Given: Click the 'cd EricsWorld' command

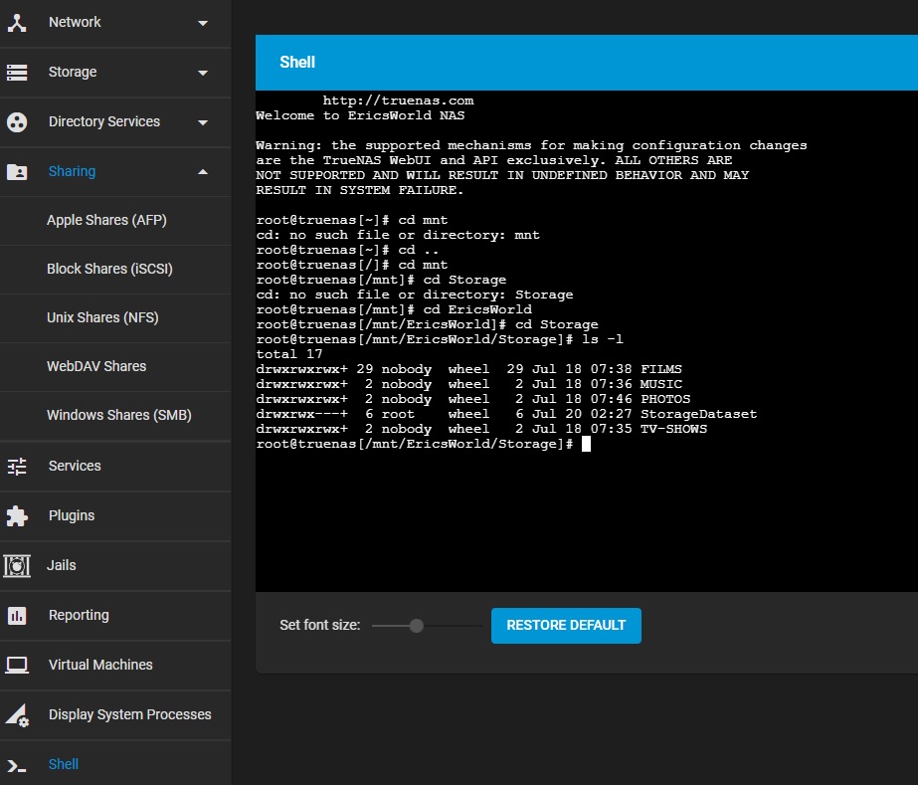Looking at the screenshot, I should pos(477,309).
